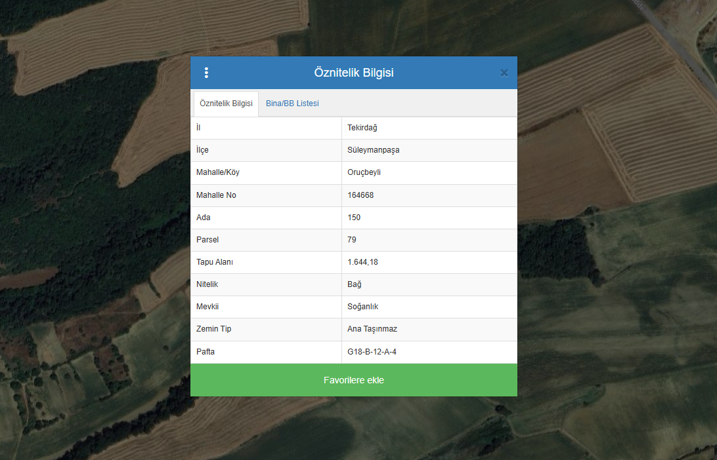Select the Nitelik value Bağ

(x=355, y=284)
